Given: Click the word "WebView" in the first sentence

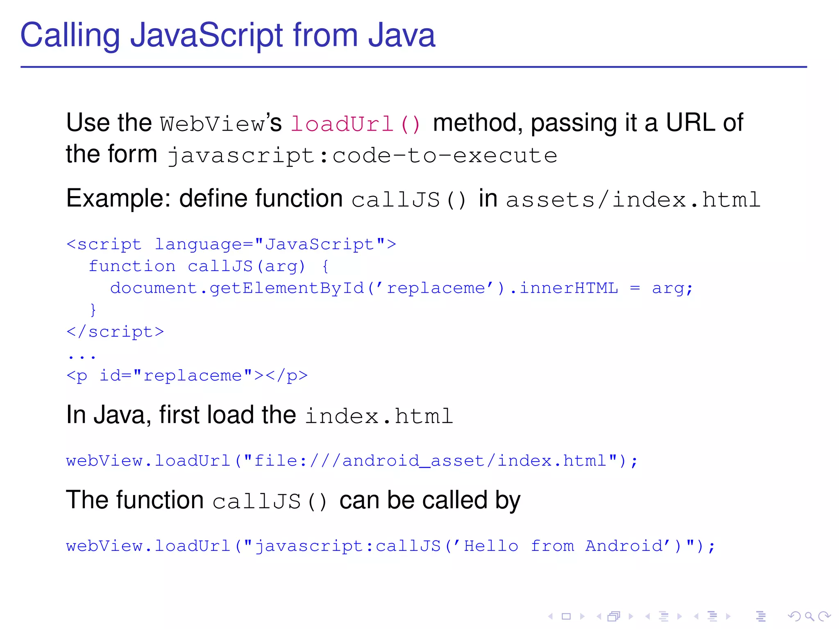Looking at the screenshot, I should (212, 124).
